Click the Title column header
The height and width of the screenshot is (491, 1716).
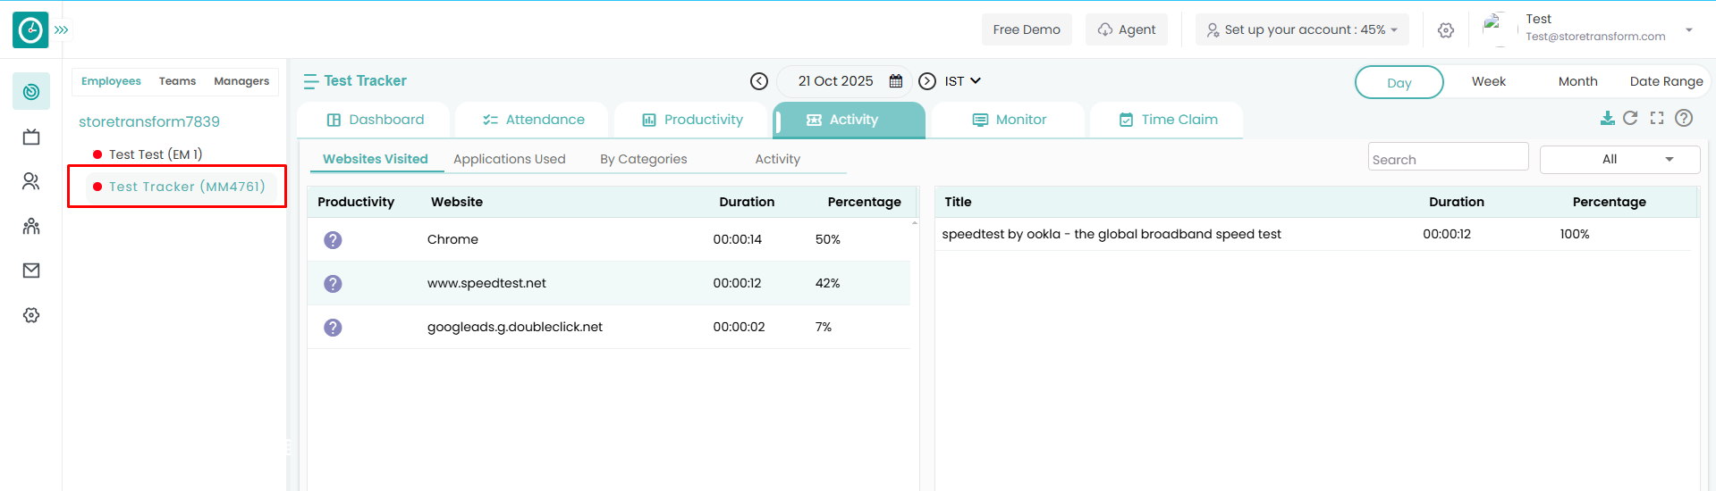(958, 202)
